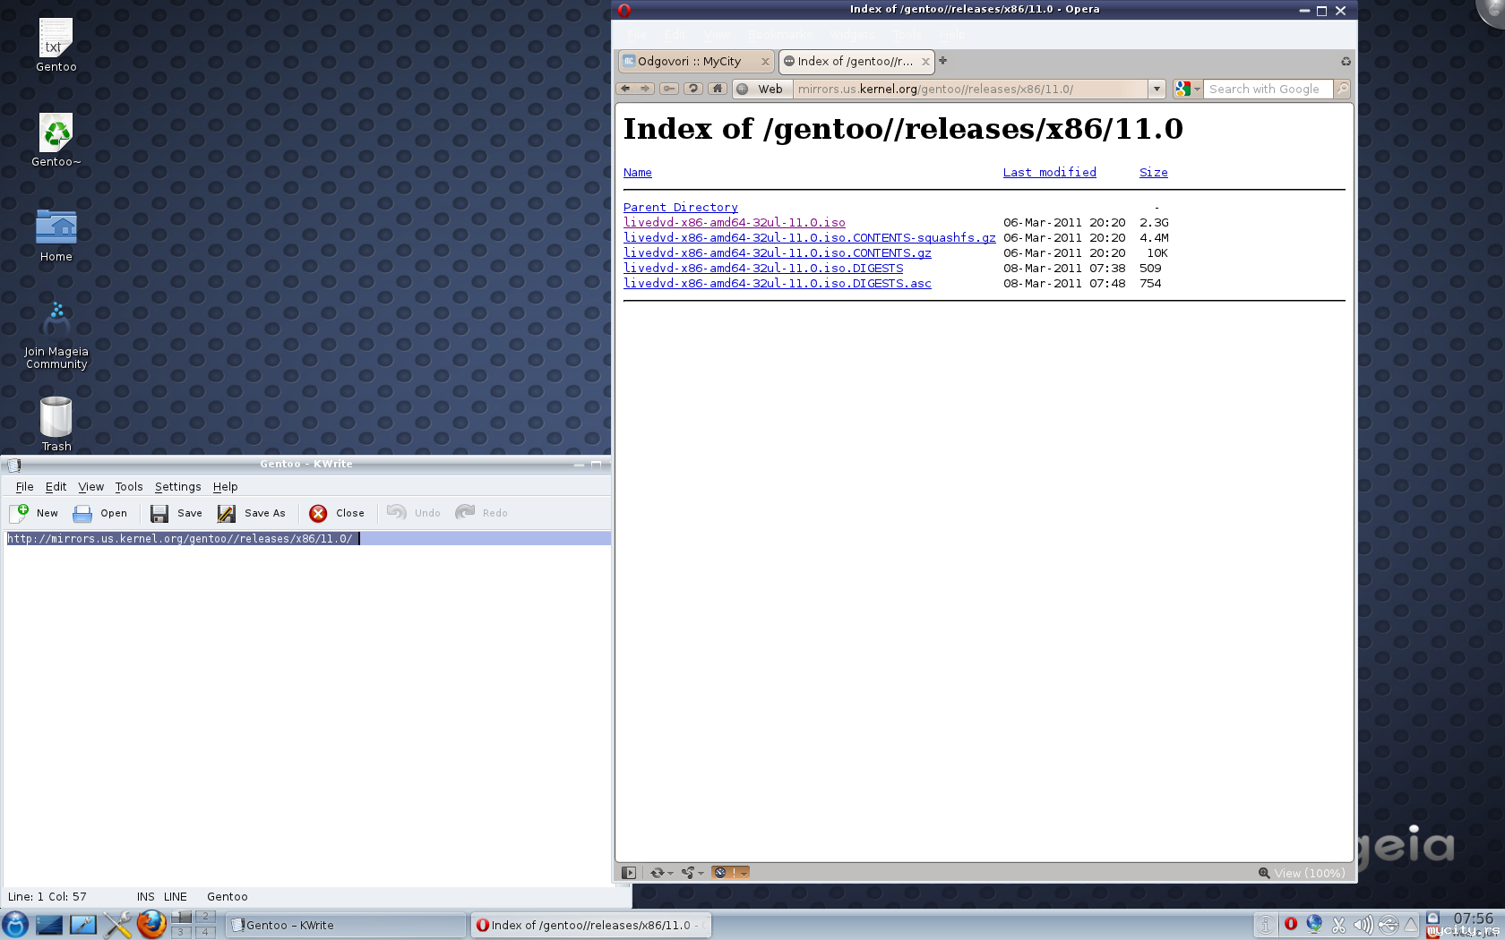Focus the Opera address field
Image resolution: width=1505 pixels, height=940 pixels.
(x=971, y=89)
